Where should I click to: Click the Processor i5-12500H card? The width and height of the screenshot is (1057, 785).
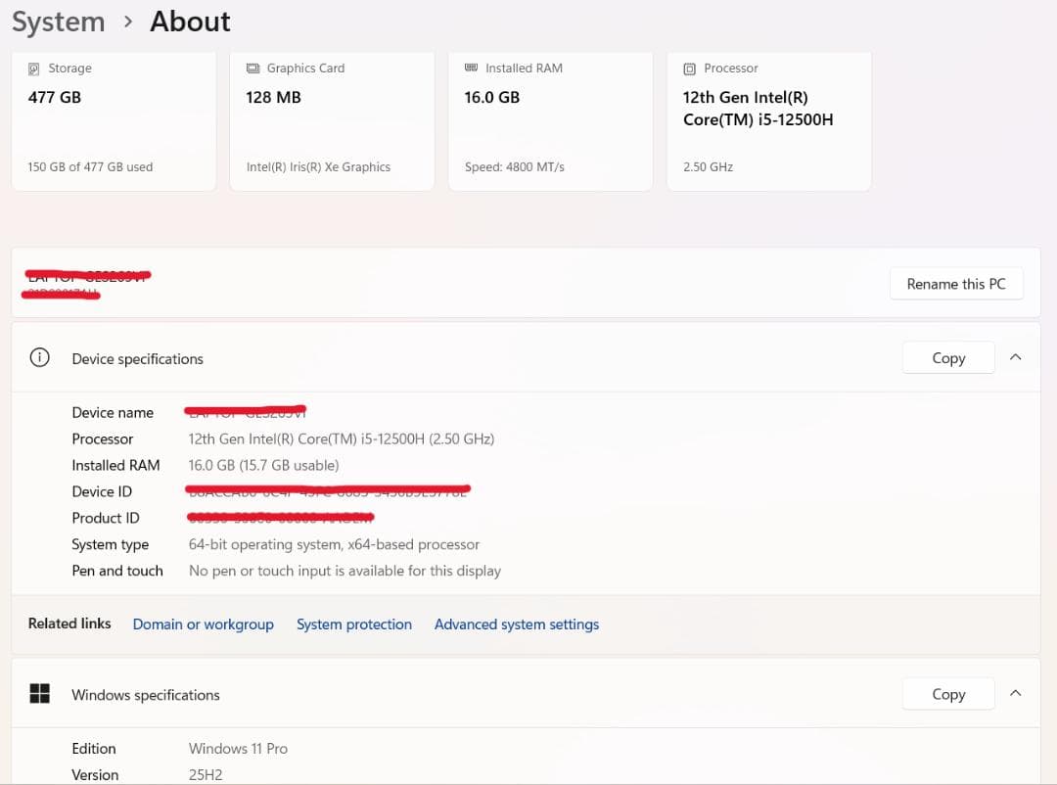(x=768, y=122)
